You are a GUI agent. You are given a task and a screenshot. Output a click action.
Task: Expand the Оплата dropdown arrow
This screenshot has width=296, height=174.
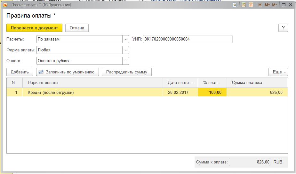coord(126,61)
